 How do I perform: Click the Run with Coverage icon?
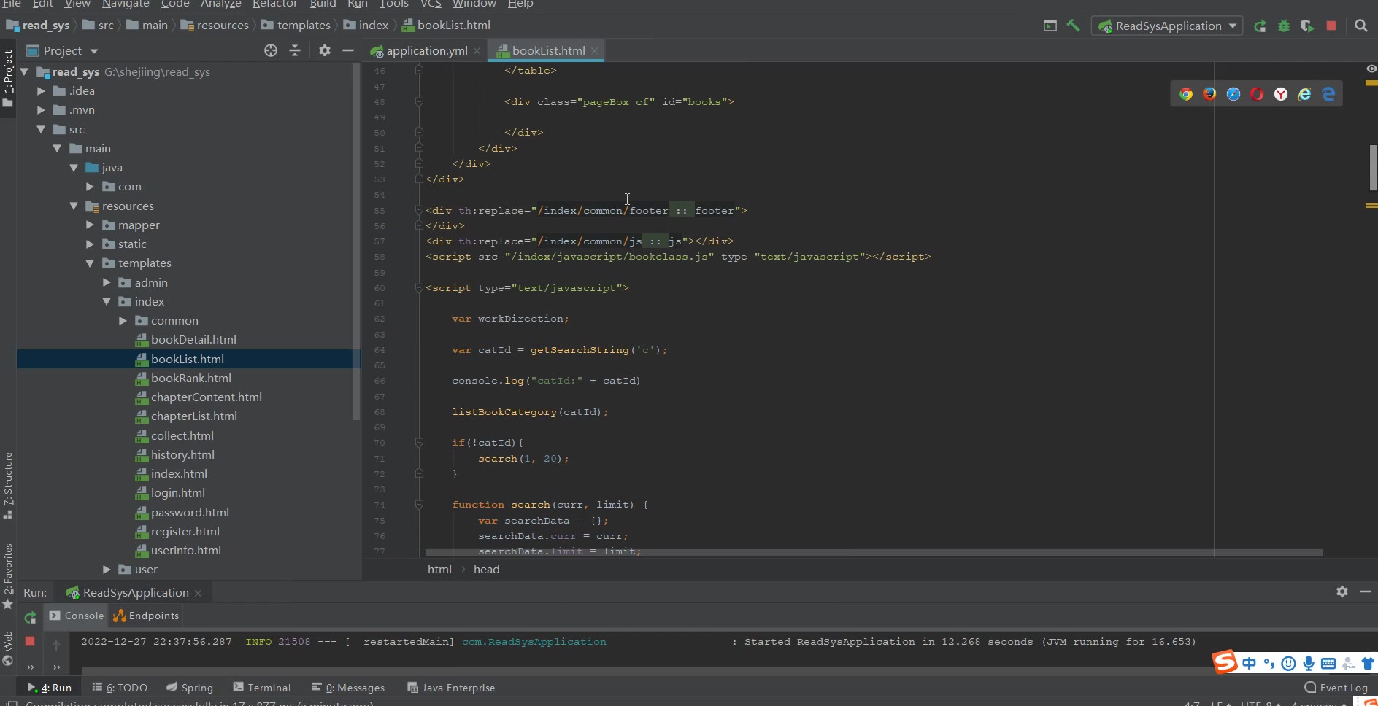click(x=1307, y=26)
